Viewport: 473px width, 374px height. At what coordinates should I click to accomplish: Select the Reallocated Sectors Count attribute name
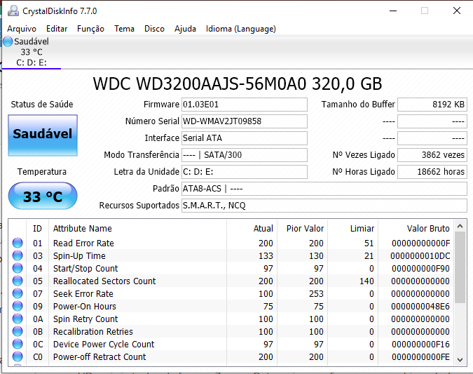[104, 281]
